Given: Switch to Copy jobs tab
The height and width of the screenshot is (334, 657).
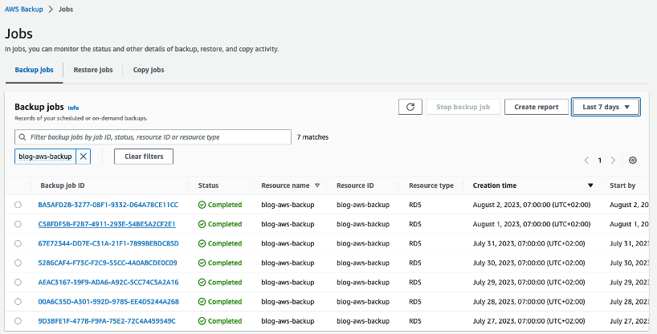Looking at the screenshot, I should (149, 70).
